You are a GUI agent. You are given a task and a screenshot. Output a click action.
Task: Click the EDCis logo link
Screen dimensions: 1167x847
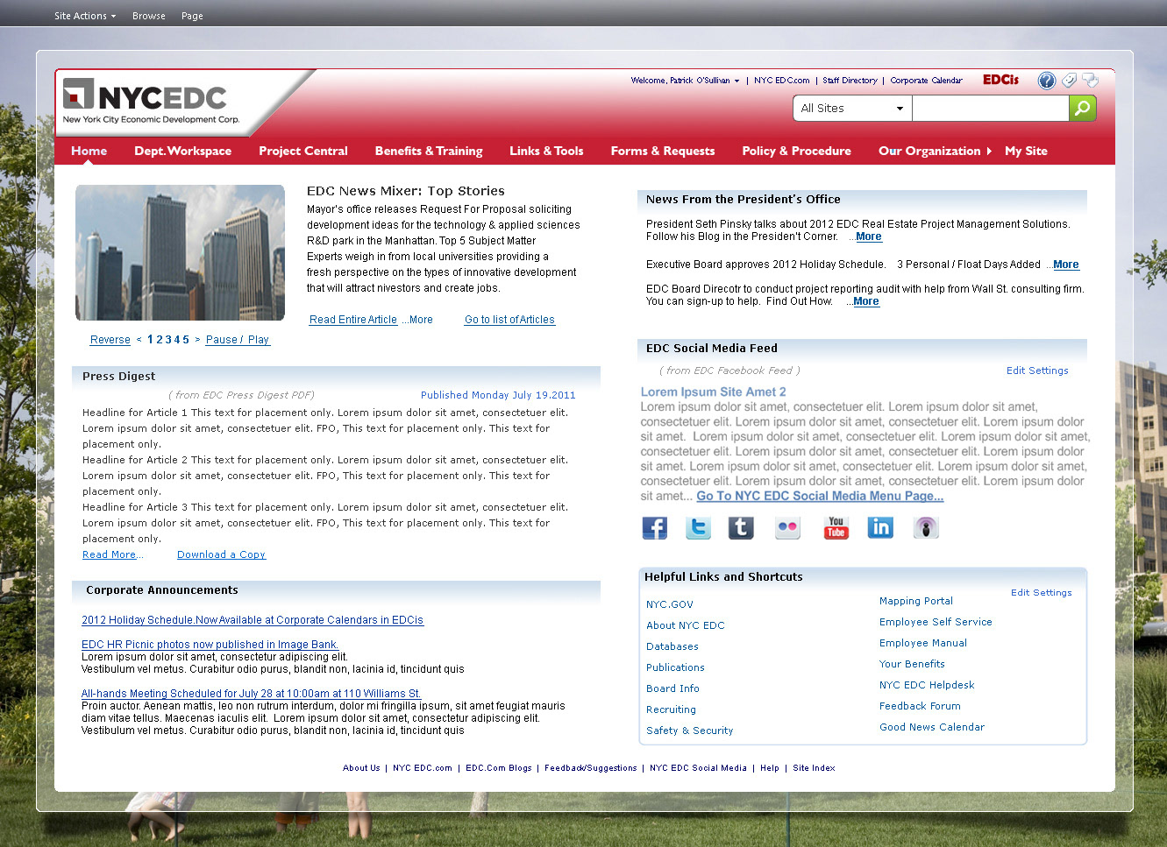[1000, 80]
